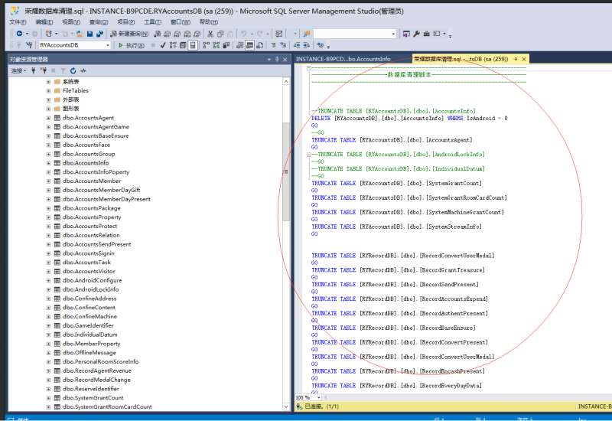Click the Save All icon
Image resolution: width=612 pixels, height=421 pixels.
coord(99,34)
